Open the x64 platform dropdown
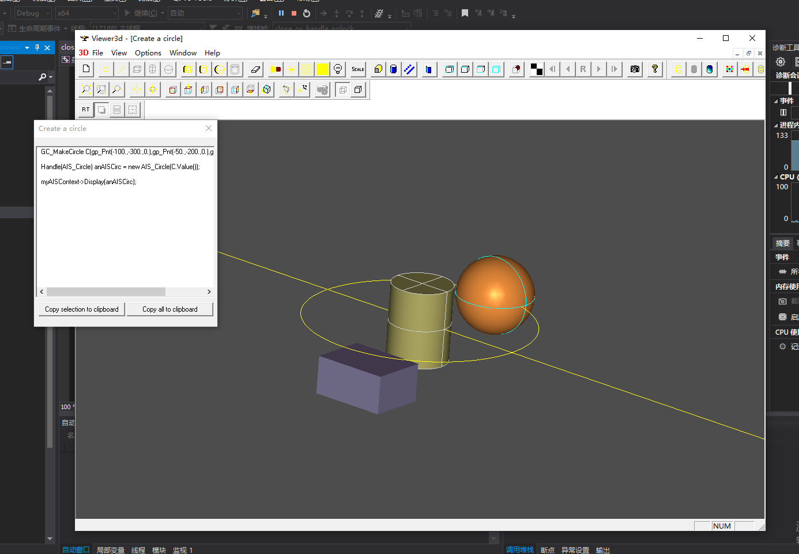The width and height of the screenshot is (799, 554). point(86,13)
